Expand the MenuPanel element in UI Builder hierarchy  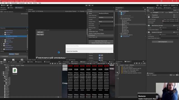point(3,42)
